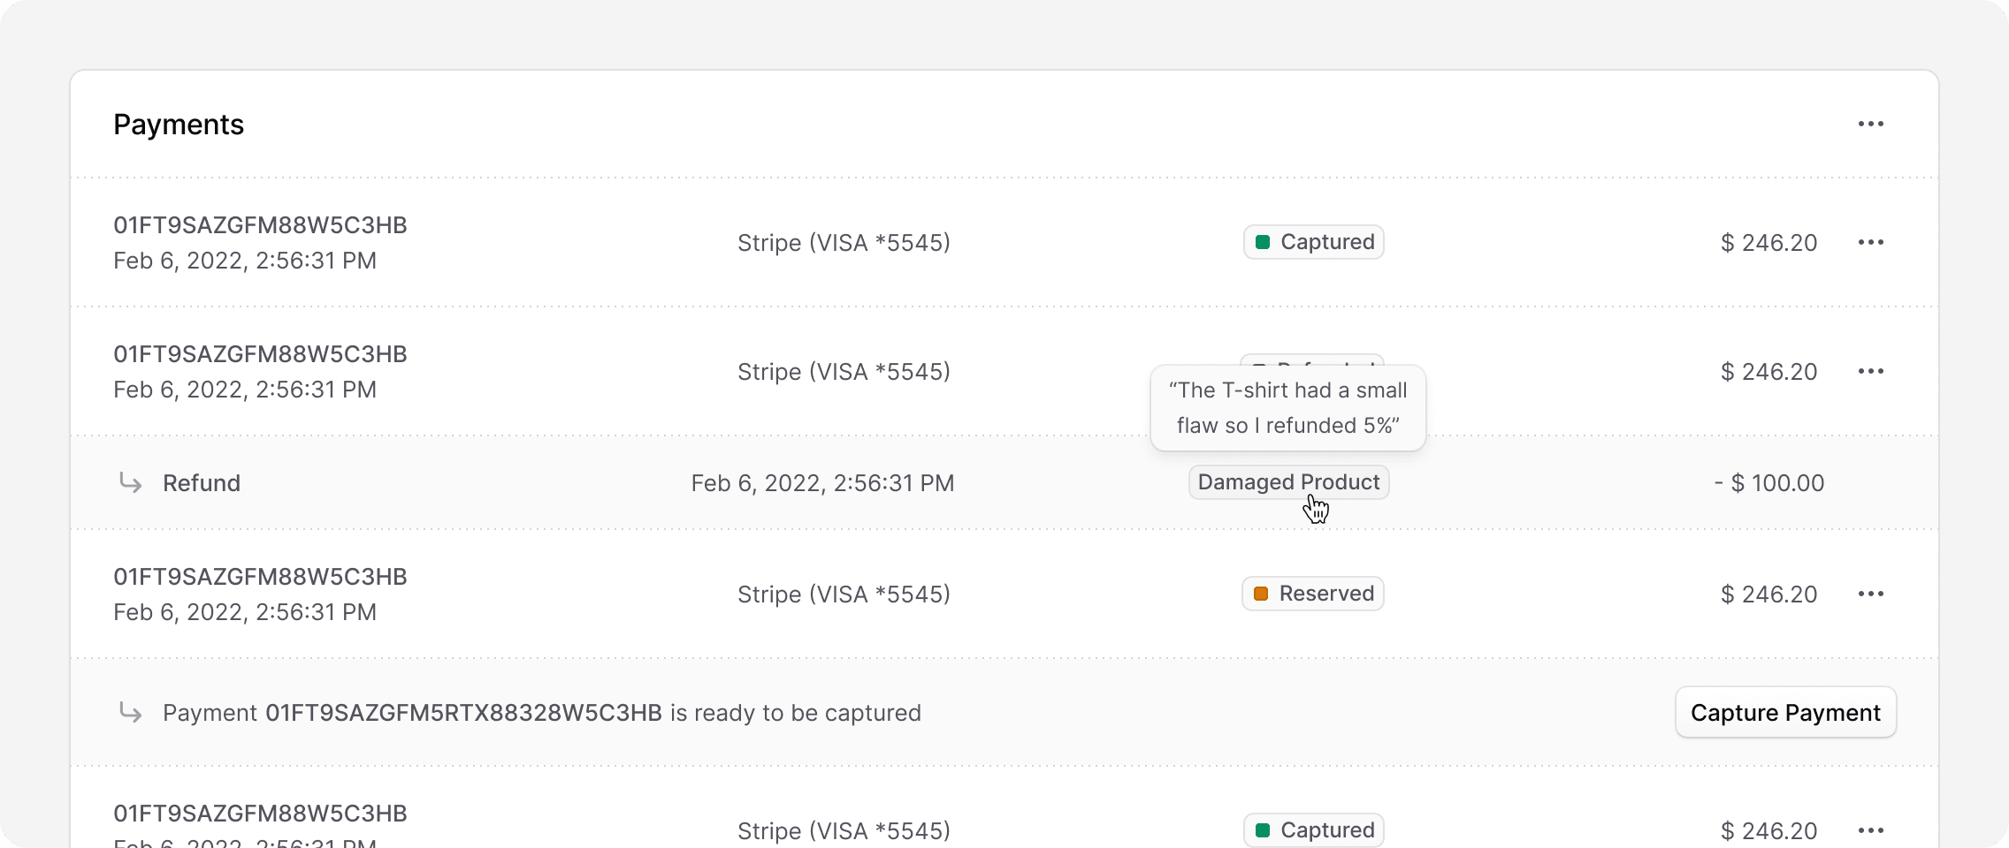
Task: Click payment ID in ready-to-capture message
Action: [463, 713]
